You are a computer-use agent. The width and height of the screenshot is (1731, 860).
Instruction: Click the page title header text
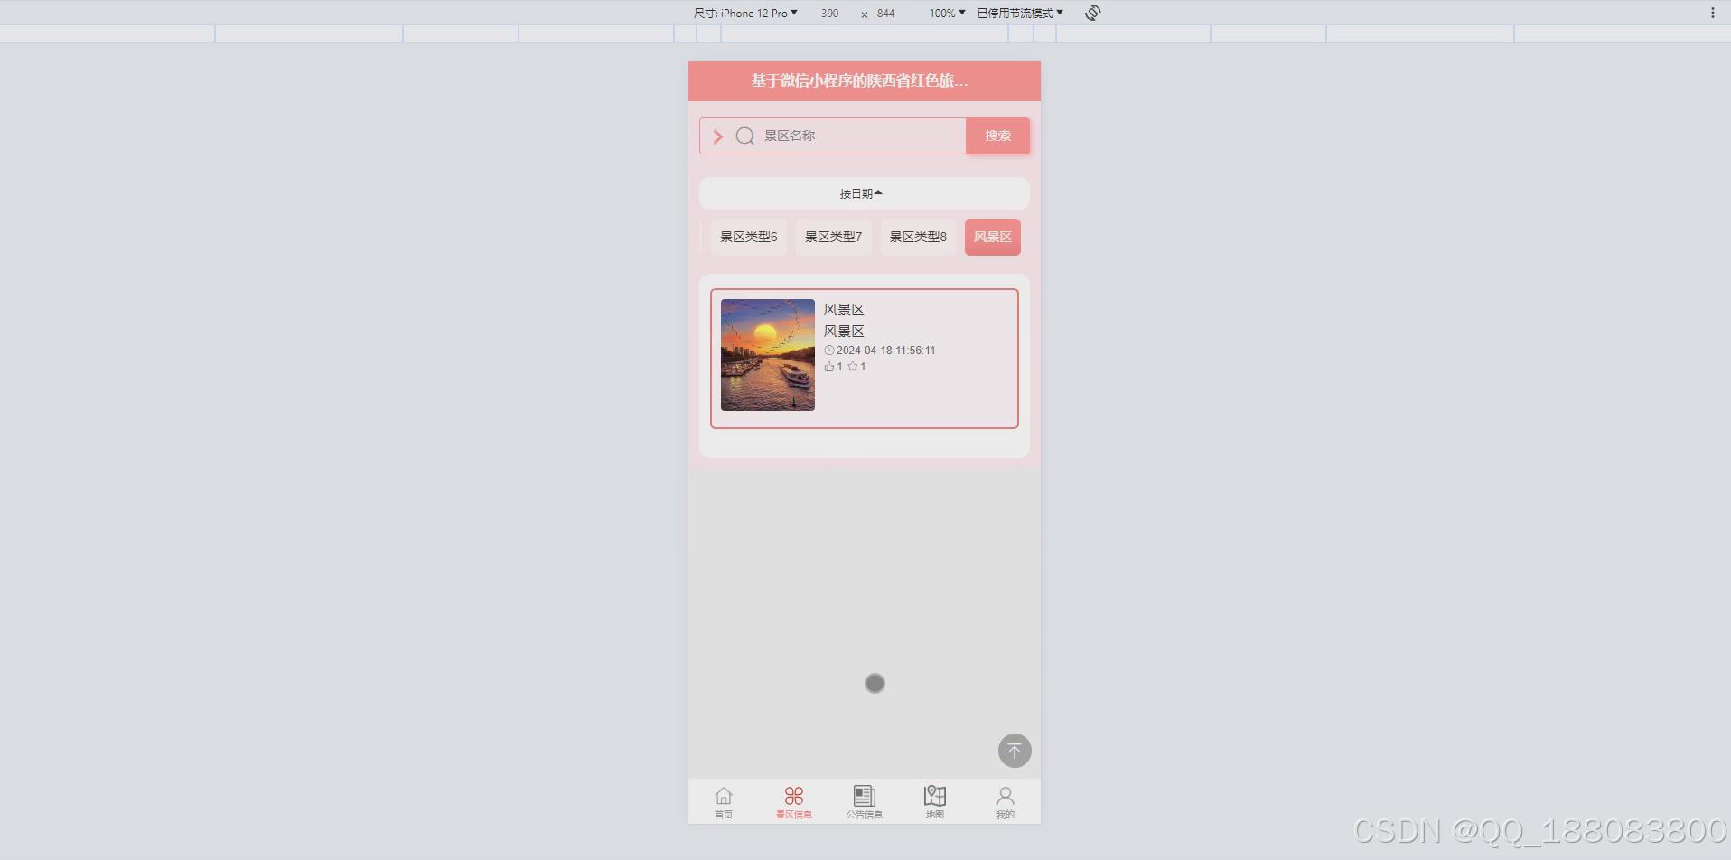(859, 80)
